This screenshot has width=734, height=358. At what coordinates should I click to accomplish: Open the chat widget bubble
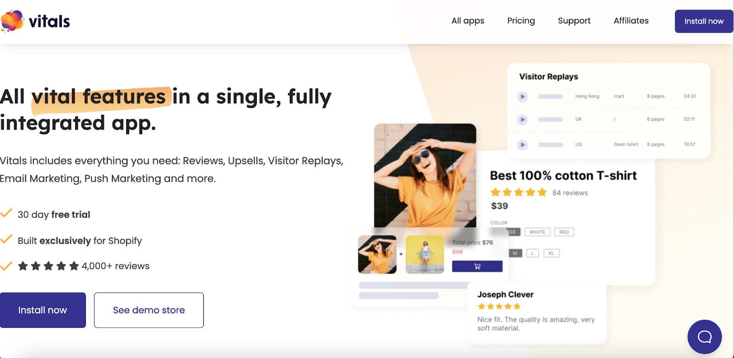click(704, 337)
